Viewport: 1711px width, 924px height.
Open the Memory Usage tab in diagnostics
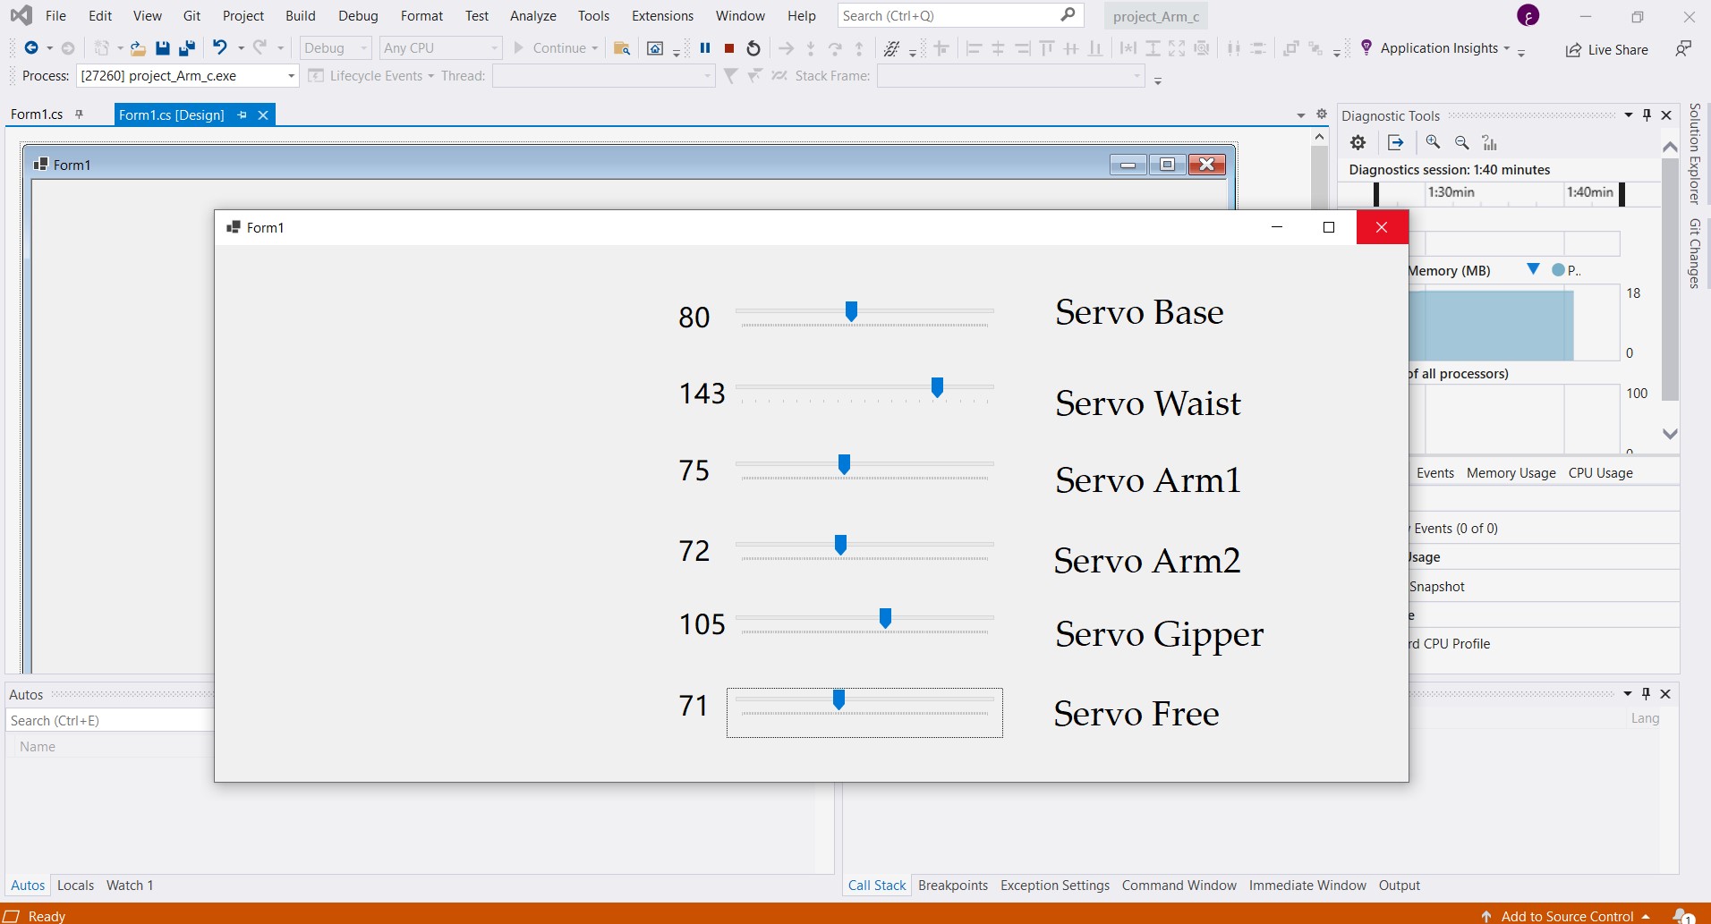[1511, 473]
